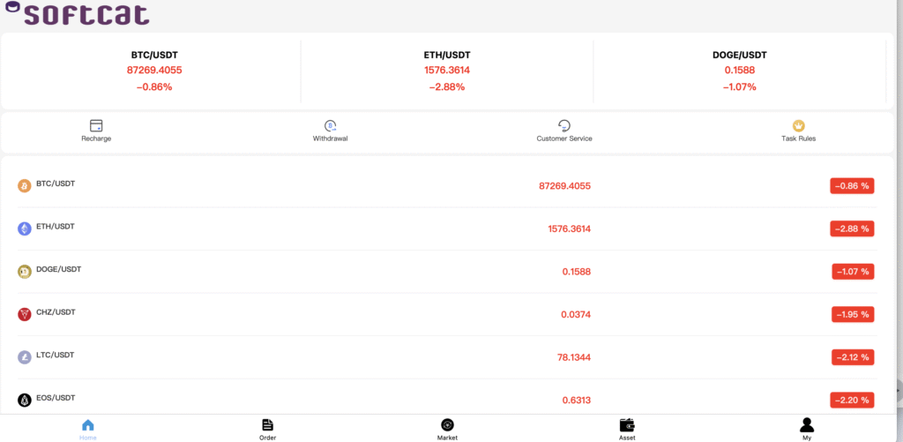
Task: Click the EOS coin icon
Action: click(24, 400)
